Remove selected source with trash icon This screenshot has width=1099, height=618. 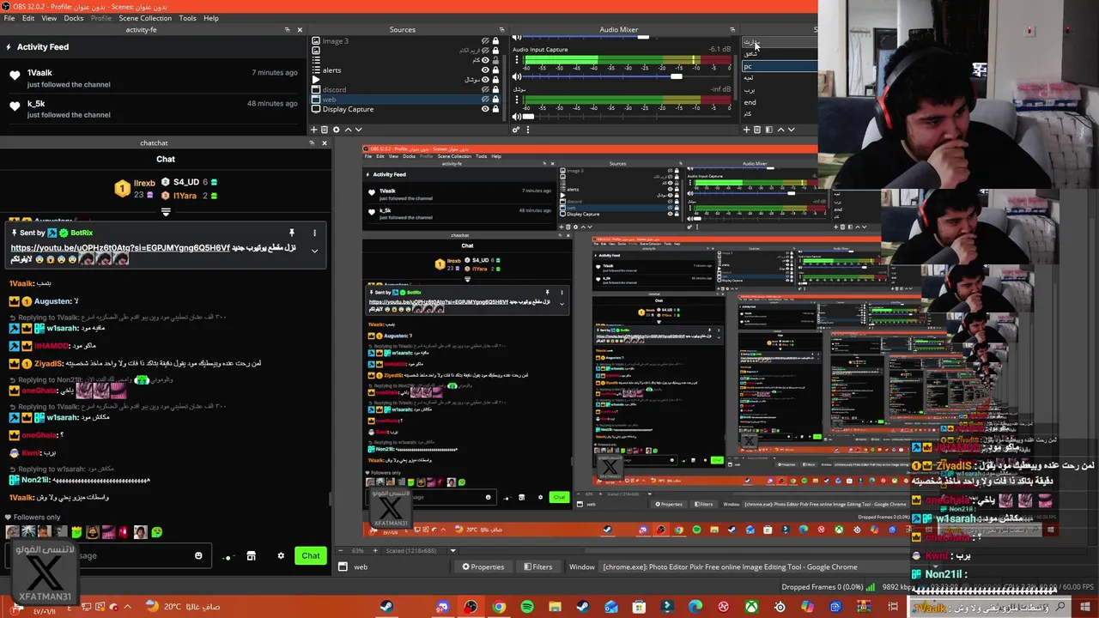point(325,130)
